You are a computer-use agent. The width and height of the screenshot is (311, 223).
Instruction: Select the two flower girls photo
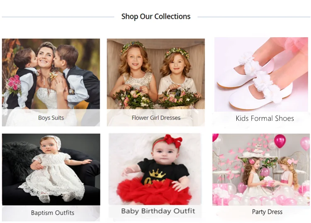pos(155,74)
